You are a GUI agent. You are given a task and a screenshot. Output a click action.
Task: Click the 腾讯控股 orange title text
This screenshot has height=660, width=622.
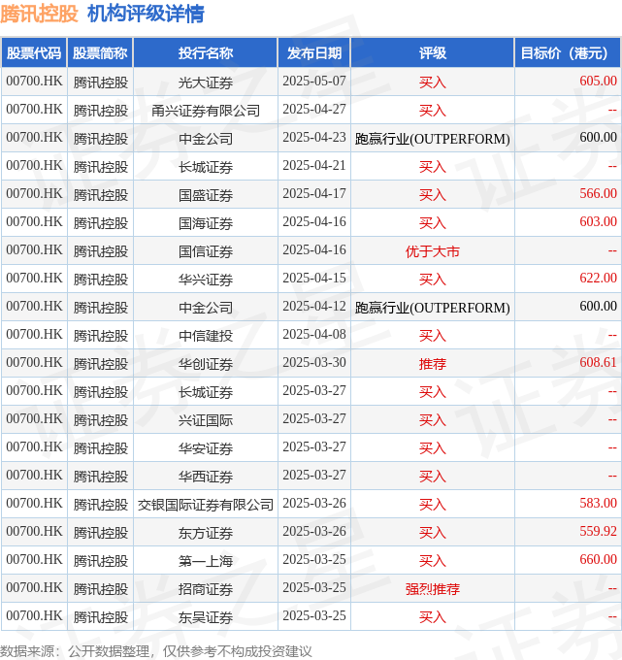tap(39, 14)
